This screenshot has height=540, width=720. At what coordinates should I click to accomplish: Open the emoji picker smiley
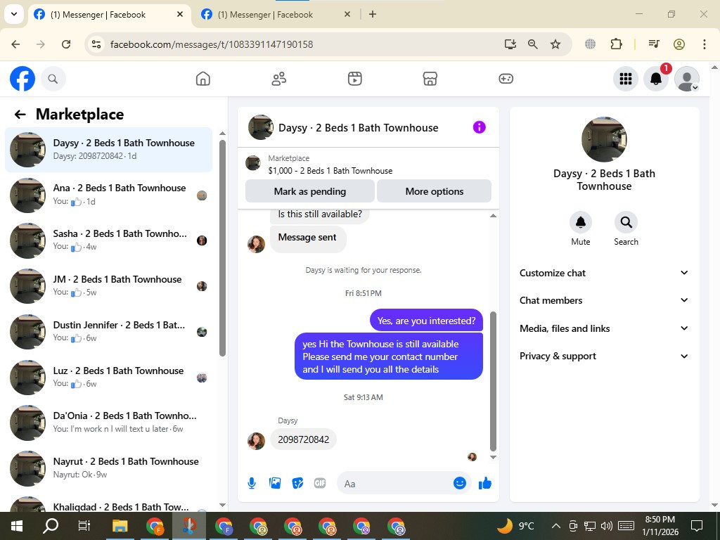[x=460, y=483]
